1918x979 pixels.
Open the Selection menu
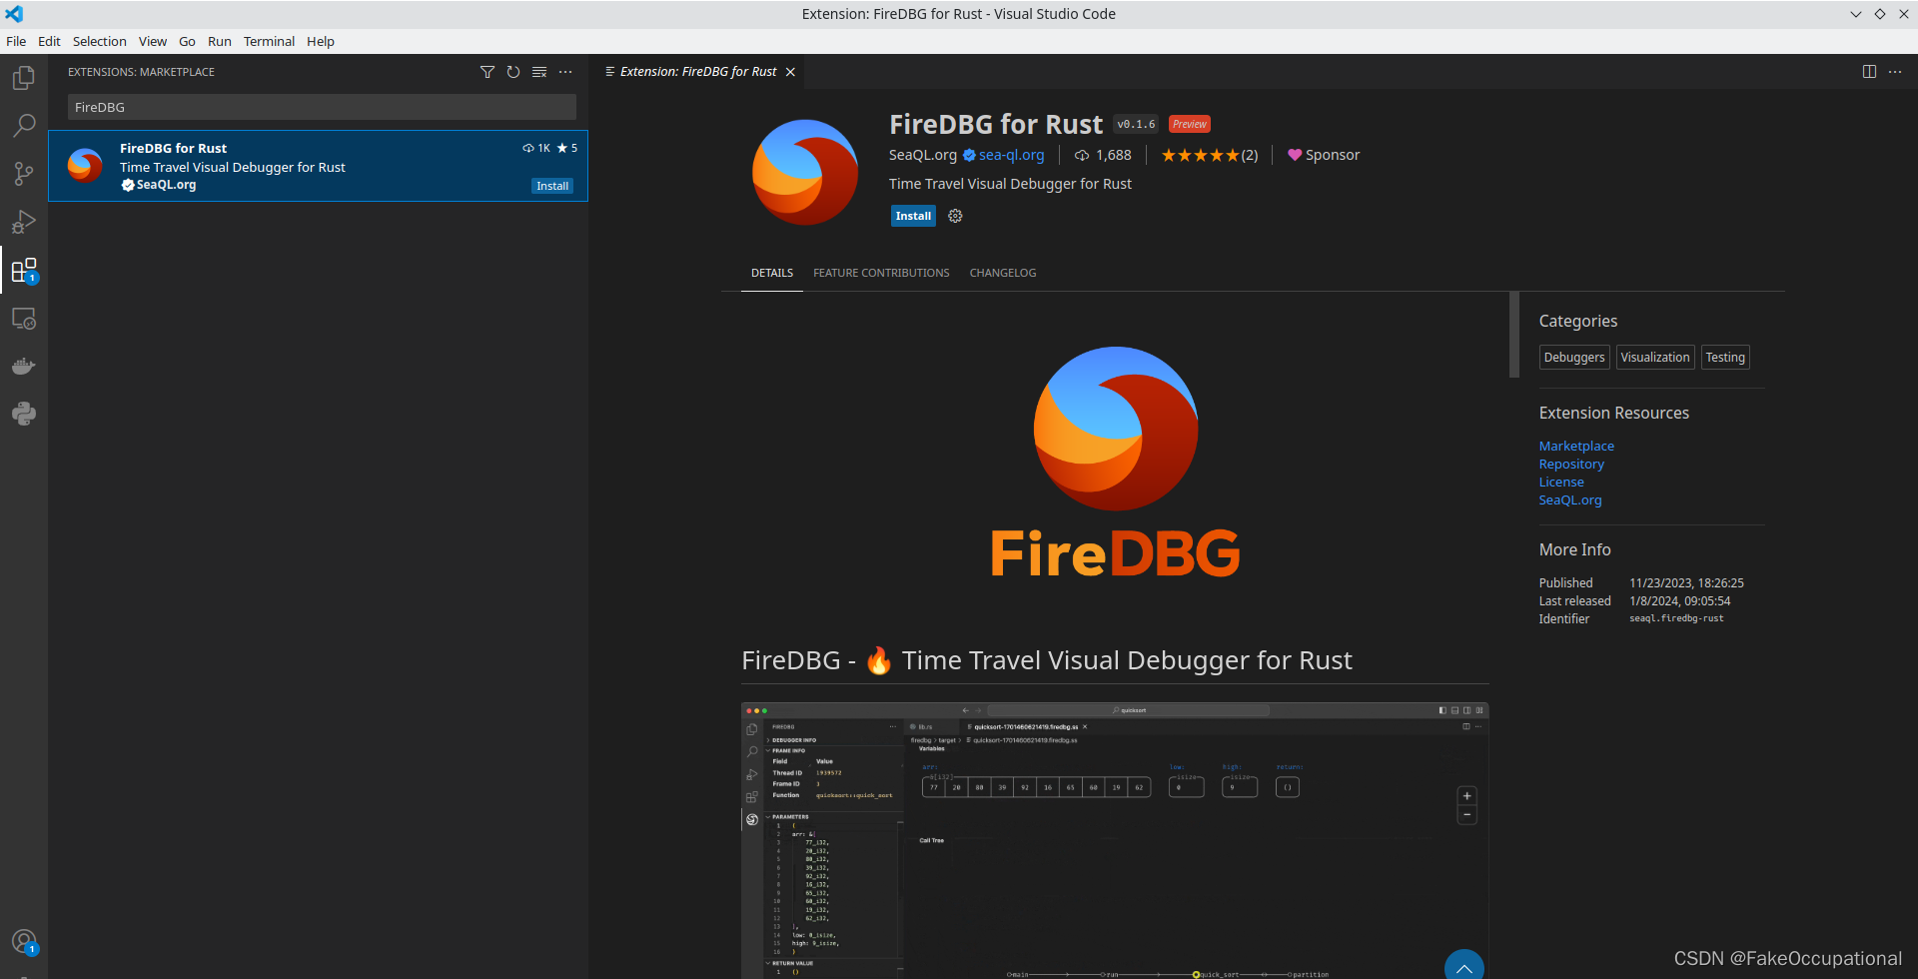pyautogui.click(x=99, y=41)
